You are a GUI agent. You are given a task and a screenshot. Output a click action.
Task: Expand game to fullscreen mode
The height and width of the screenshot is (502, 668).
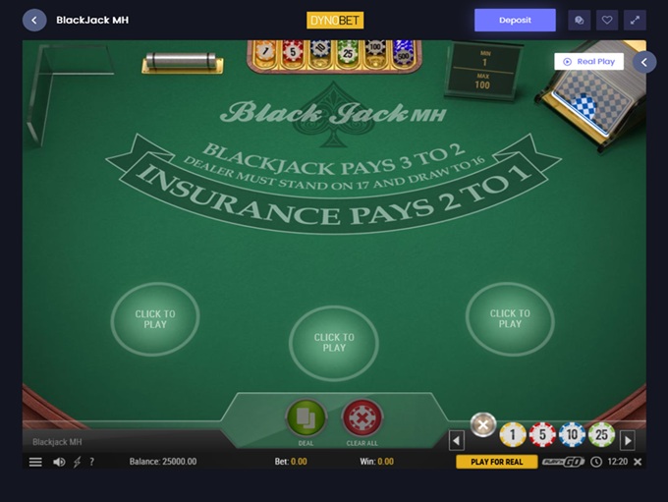(x=635, y=20)
